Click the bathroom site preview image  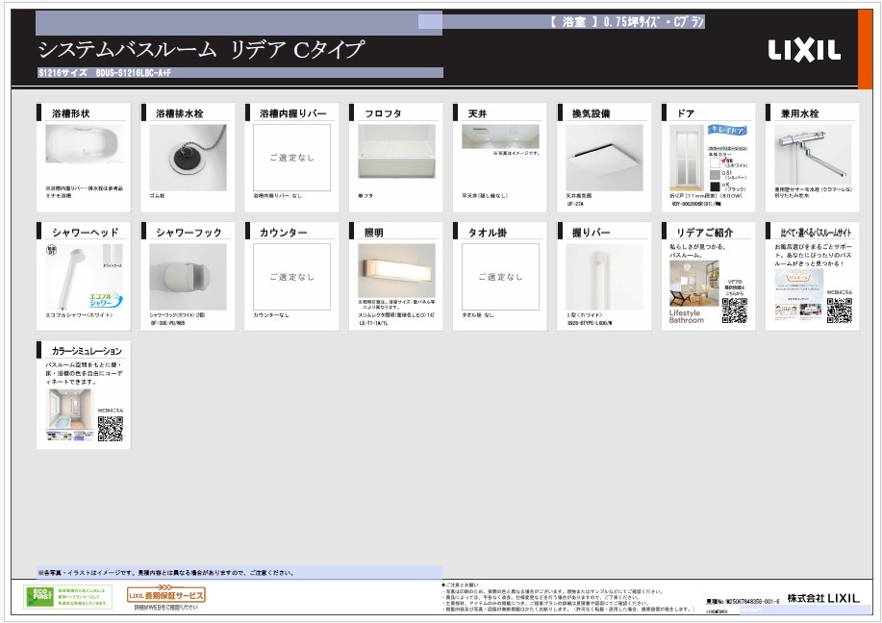pyautogui.click(x=798, y=294)
